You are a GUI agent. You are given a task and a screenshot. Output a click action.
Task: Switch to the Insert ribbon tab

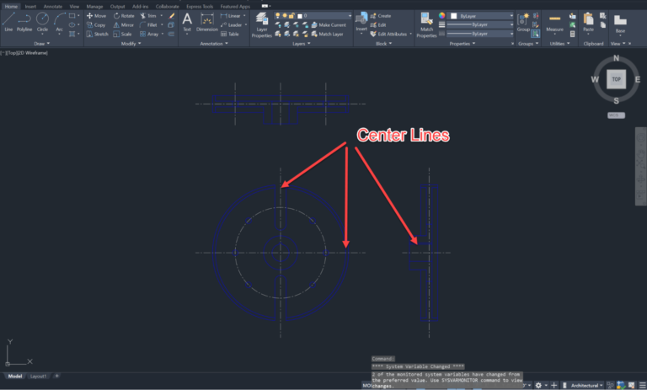(30, 6)
